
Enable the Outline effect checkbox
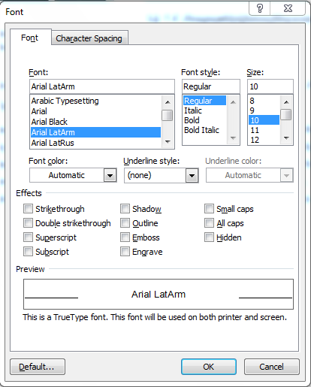[x=125, y=222]
